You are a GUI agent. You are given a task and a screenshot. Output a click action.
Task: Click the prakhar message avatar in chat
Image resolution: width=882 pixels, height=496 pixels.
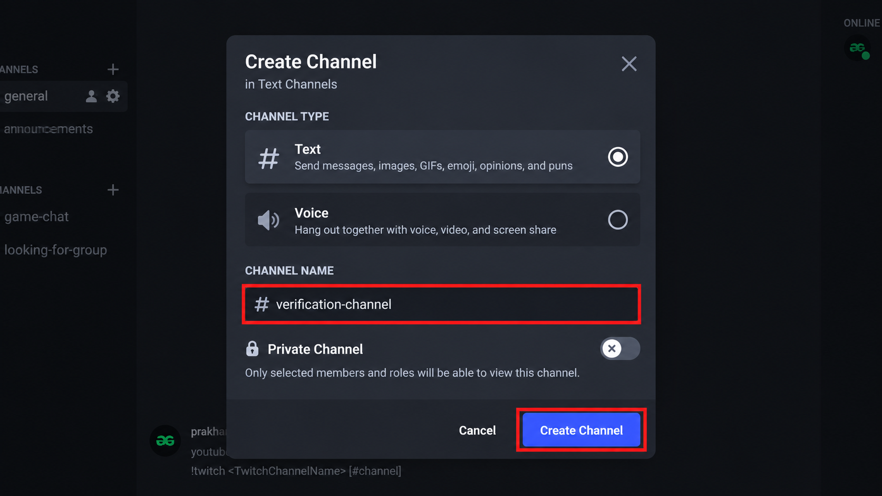165,440
